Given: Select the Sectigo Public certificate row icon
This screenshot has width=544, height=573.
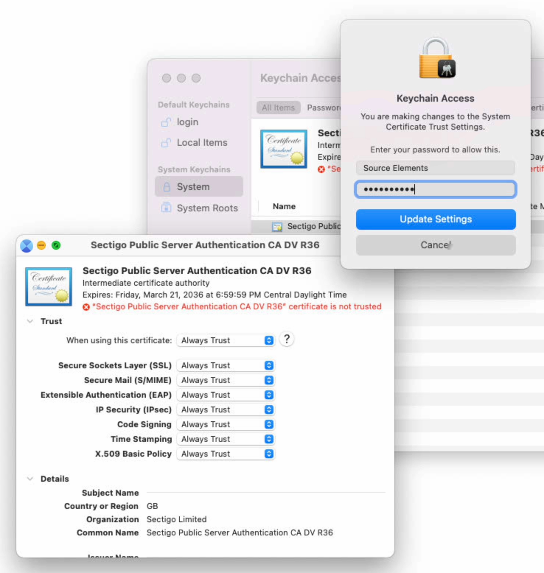Looking at the screenshot, I should click(x=277, y=226).
